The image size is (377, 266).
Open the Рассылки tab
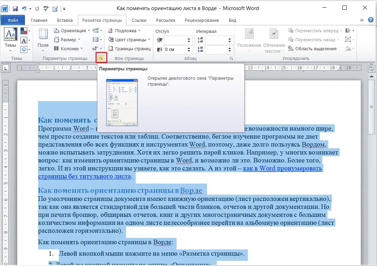(165, 20)
